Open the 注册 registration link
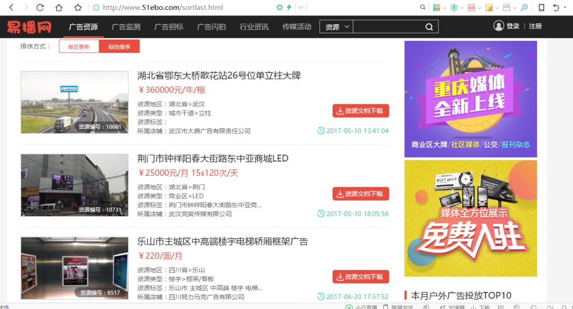573x309 pixels. 535,26
